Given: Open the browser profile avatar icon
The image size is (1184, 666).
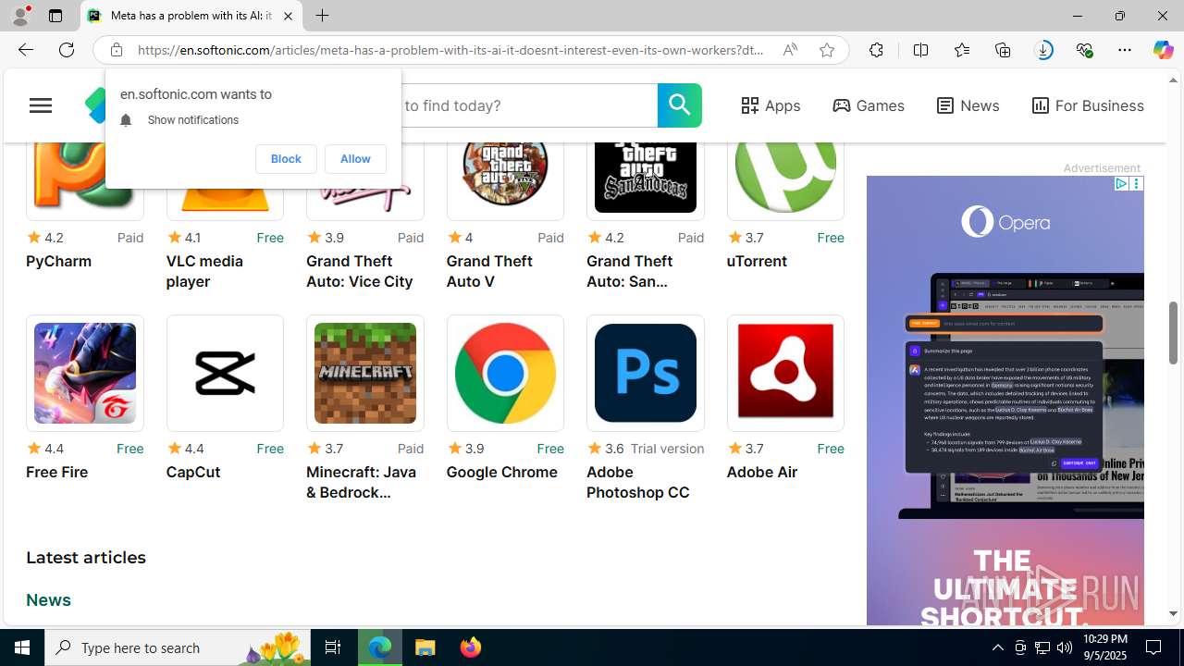Looking at the screenshot, I should (x=19, y=16).
